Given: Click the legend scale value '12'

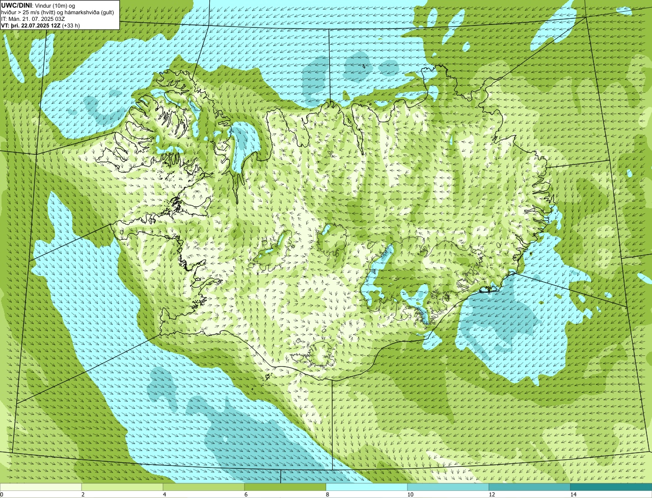Looking at the screenshot, I should 492,494.
